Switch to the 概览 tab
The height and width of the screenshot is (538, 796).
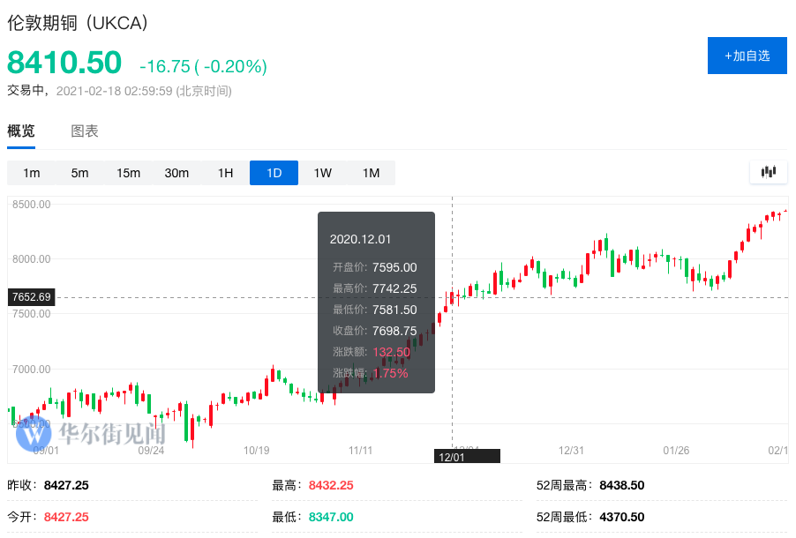point(21,131)
